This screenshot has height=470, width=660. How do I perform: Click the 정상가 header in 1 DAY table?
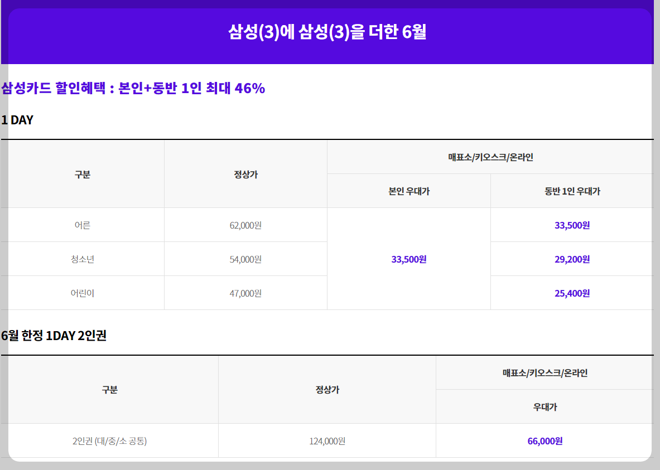tap(246, 174)
